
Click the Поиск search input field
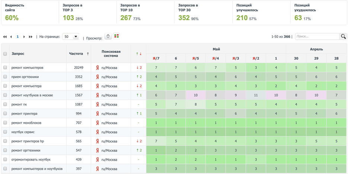pos(316,36)
